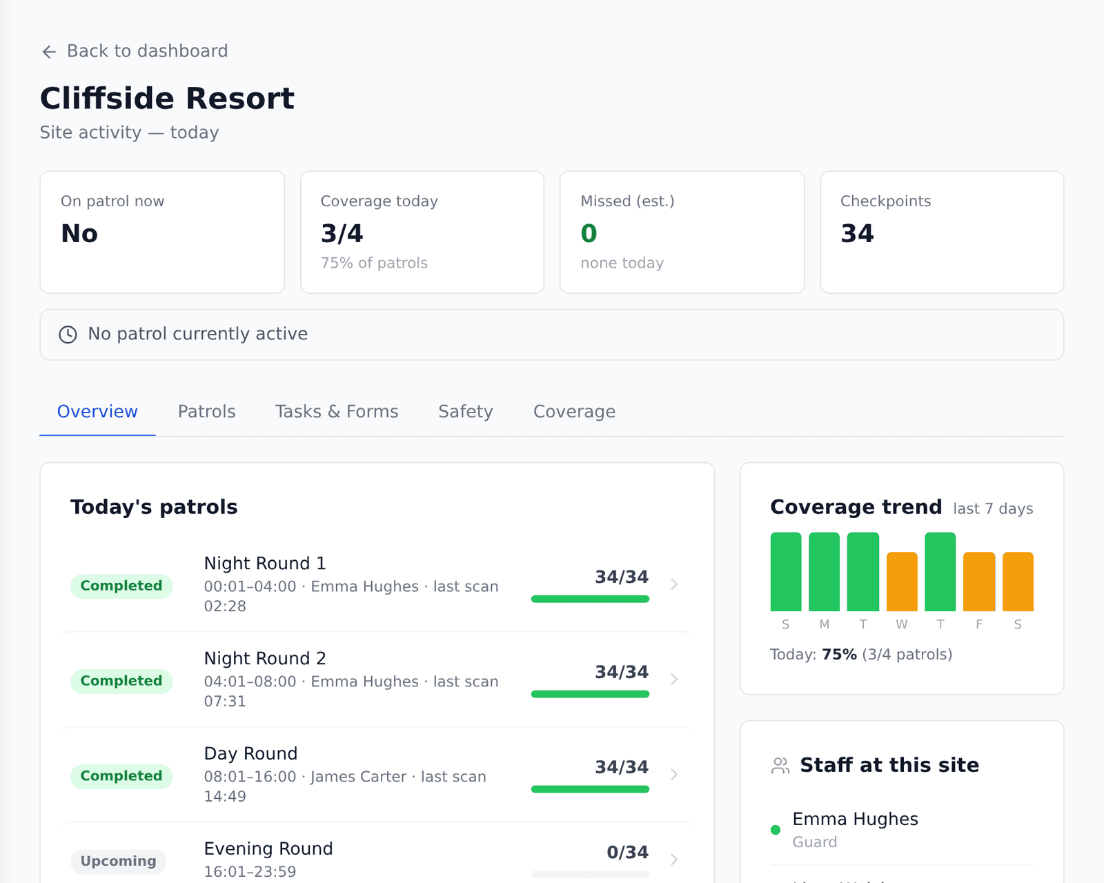Click Cliffside Resort heading
Screen dimensions: 1104x883
[167, 99]
